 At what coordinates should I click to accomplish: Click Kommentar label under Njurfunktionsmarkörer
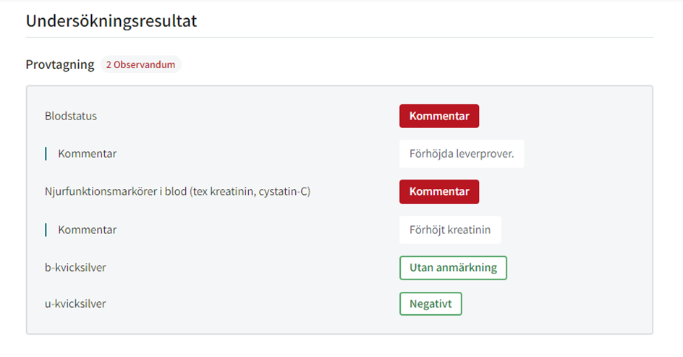click(x=87, y=230)
